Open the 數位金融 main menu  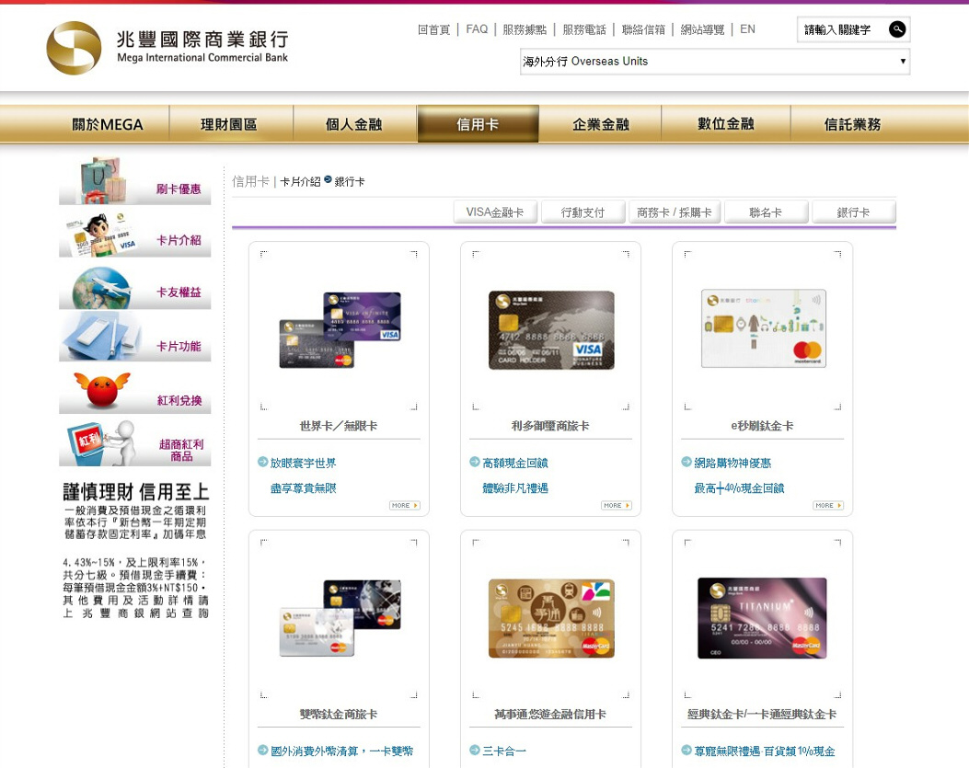[x=726, y=124]
